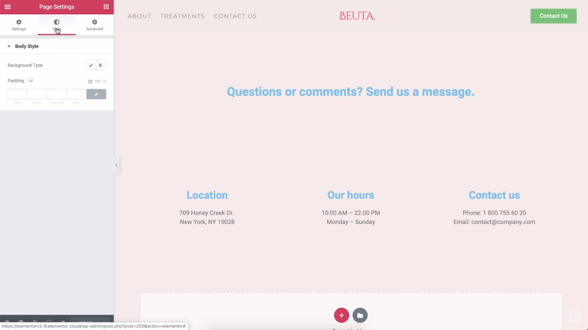Choose gradient background type
This screenshot has height=330, width=588.
coord(101,65)
